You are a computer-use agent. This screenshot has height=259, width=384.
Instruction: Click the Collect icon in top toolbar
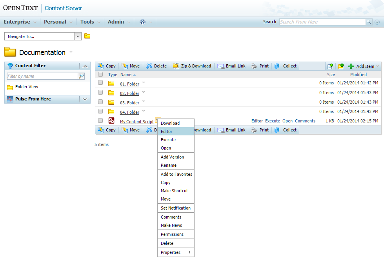click(x=277, y=66)
